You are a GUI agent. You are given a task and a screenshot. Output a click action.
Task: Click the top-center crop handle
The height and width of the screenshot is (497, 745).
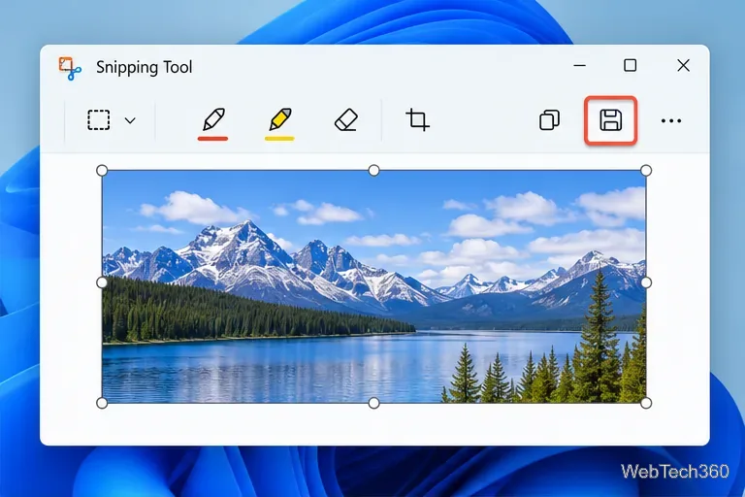click(x=373, y=170)
